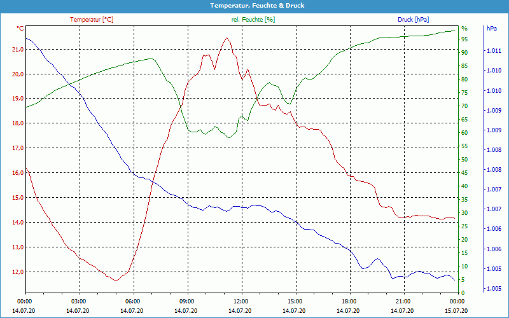Image resolution: width=509 pixels, height=318 pixels.
Task: Click the hPa unit label on pressure axis
Action: point(492,29)
